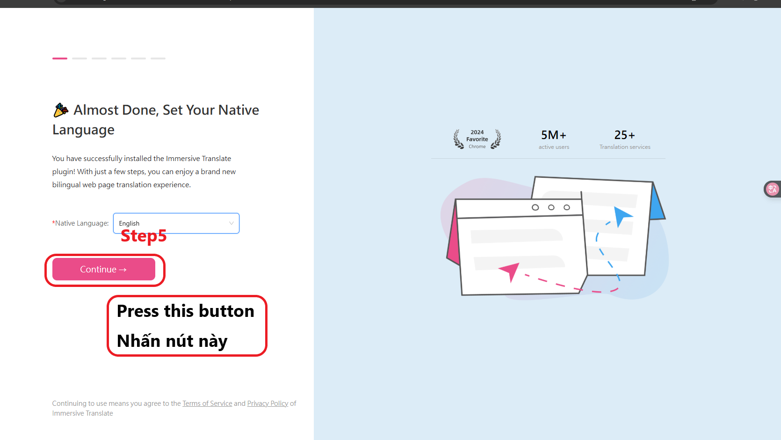This screenshot has height=440, width=781.
Task: Click the first pink progress step indicator
Action: (60, 59)
